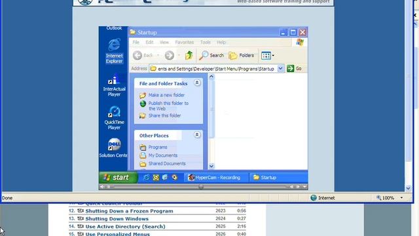Open the Search toolbar button

[211, 55]
